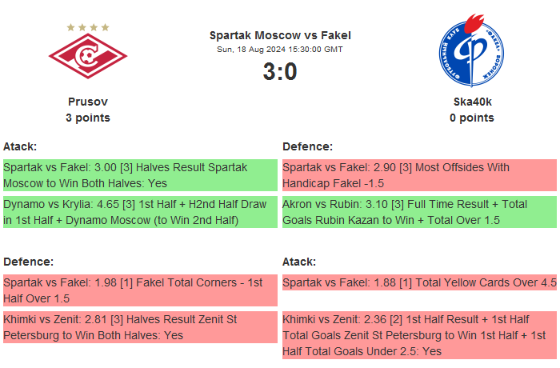Select the Akron vs Rubin 3.10 bet
Screen dimensions: 560x368
click(x=418, y=212)
